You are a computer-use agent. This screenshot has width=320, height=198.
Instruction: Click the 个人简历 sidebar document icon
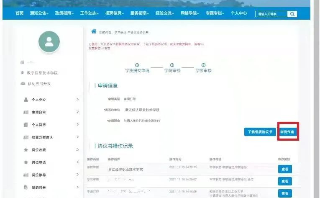26,125
